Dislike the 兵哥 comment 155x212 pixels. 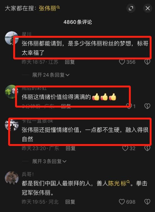coord(147,202)
